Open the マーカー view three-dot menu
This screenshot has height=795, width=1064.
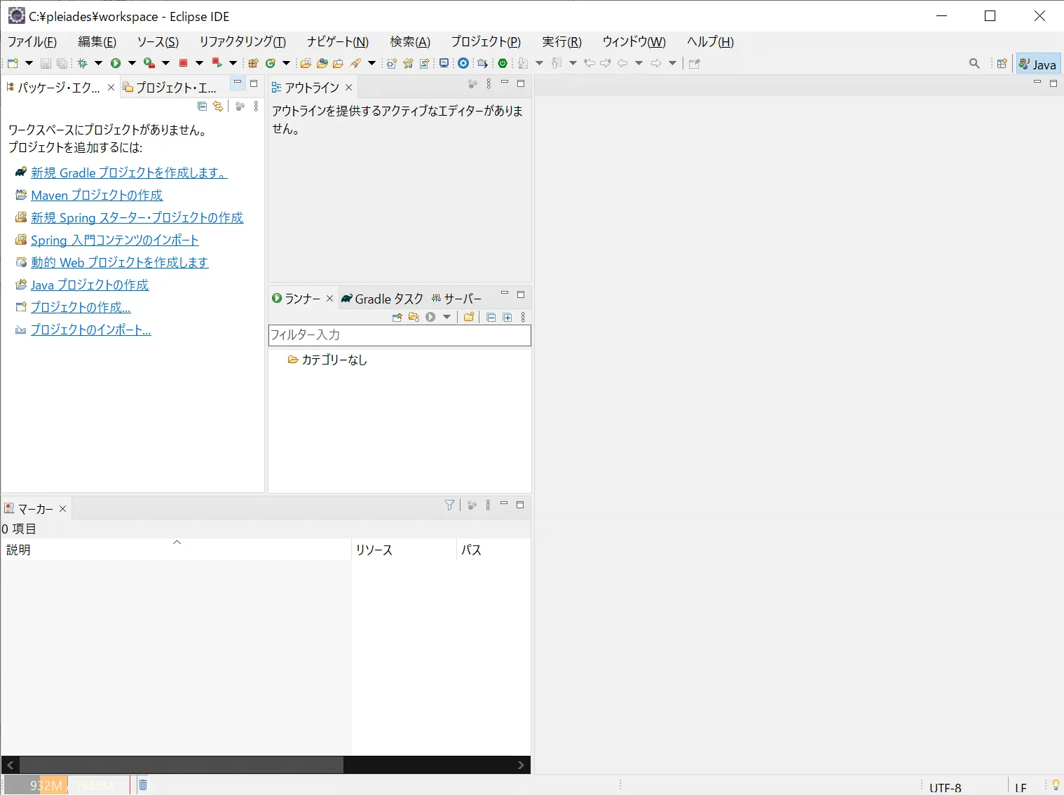tap(488, 505)
